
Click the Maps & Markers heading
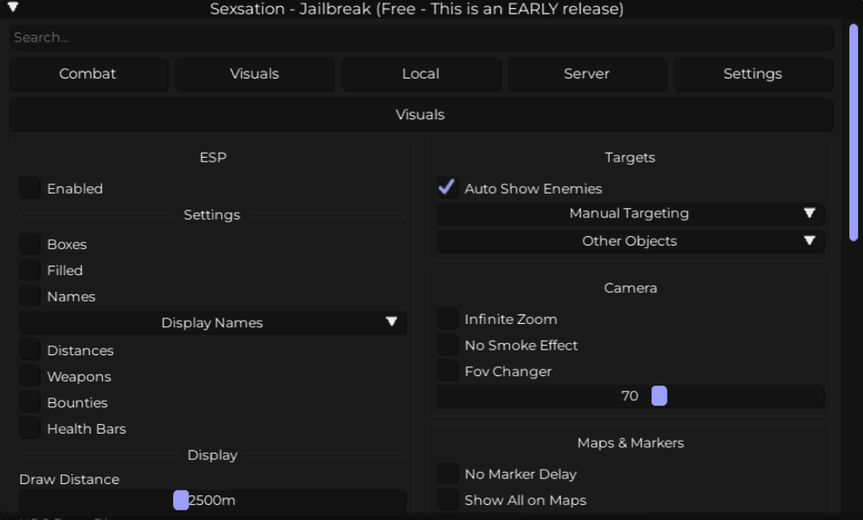630,443
